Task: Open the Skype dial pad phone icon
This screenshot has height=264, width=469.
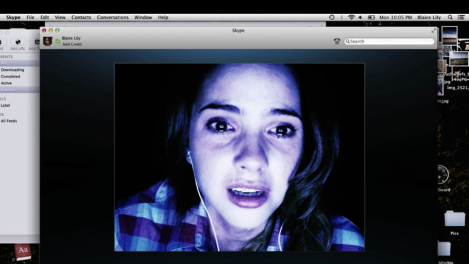Action: [x=337, y=41]
